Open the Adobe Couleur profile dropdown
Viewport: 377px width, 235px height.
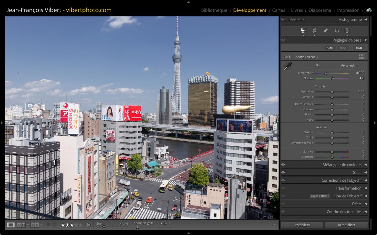point(307,57)
